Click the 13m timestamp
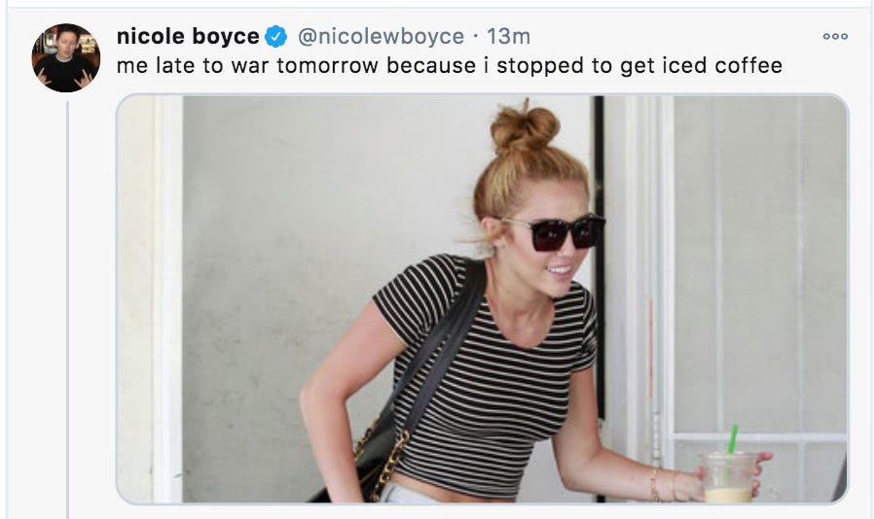 coord(508,36)
